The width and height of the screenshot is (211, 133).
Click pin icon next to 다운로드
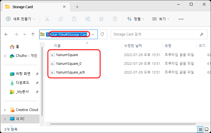click(37, 83)
